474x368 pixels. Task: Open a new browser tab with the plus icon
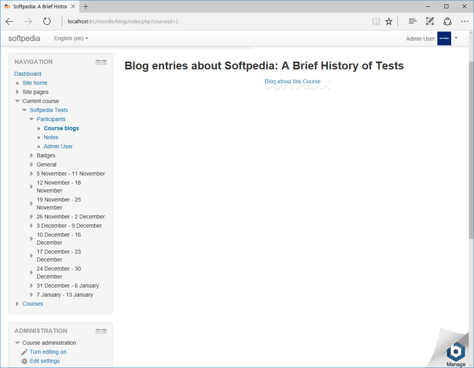click(86, 6)
